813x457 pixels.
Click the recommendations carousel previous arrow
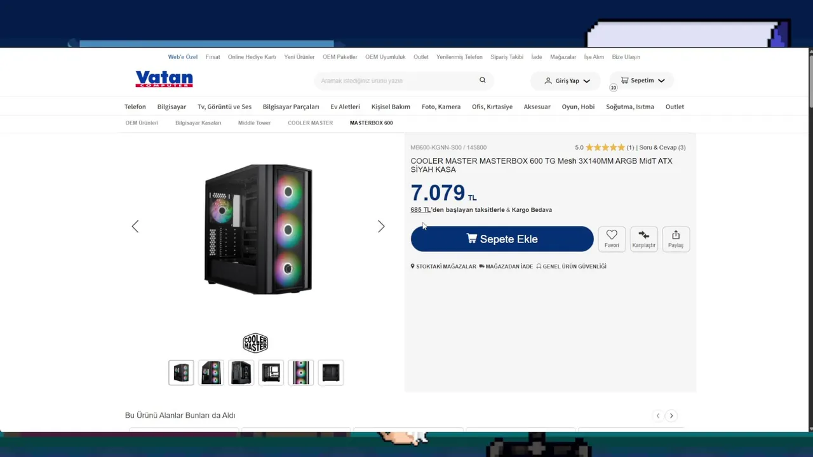(x=658, y=416)
